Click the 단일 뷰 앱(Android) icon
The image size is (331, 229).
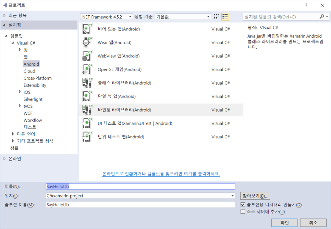point(87,97)
